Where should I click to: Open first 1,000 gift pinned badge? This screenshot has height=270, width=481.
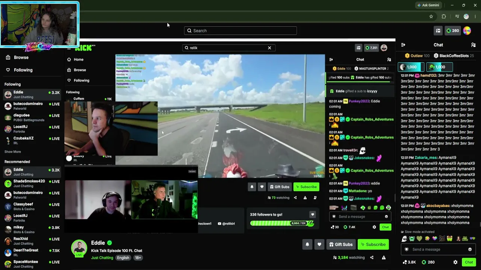[411, 67]
